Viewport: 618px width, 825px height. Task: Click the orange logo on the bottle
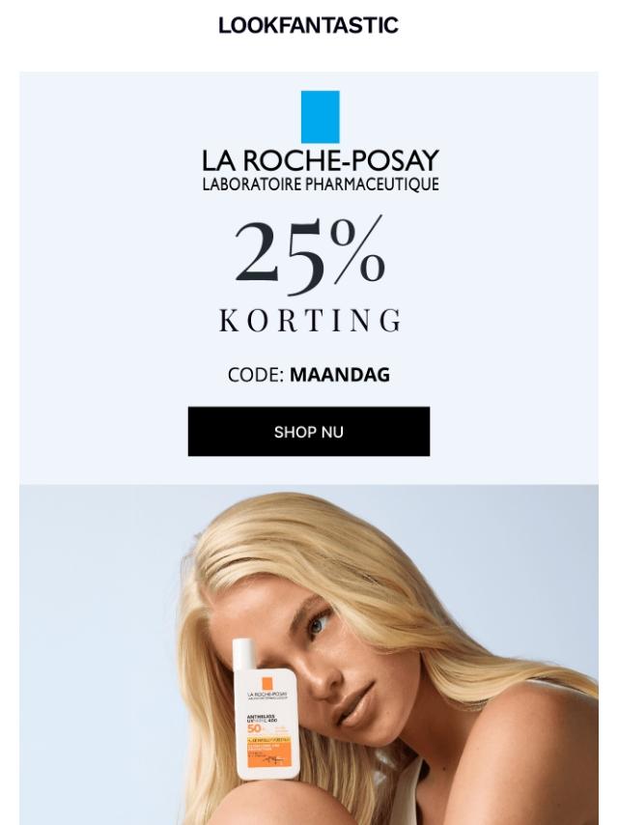pyautogui.click(x=267, y=683)
